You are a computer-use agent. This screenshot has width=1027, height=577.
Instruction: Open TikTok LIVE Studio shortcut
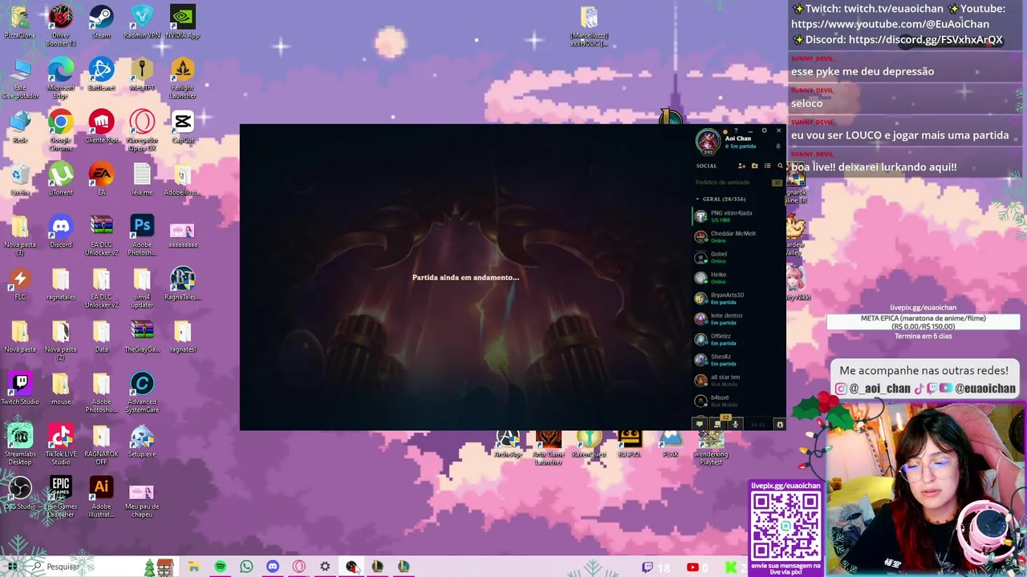61,444
